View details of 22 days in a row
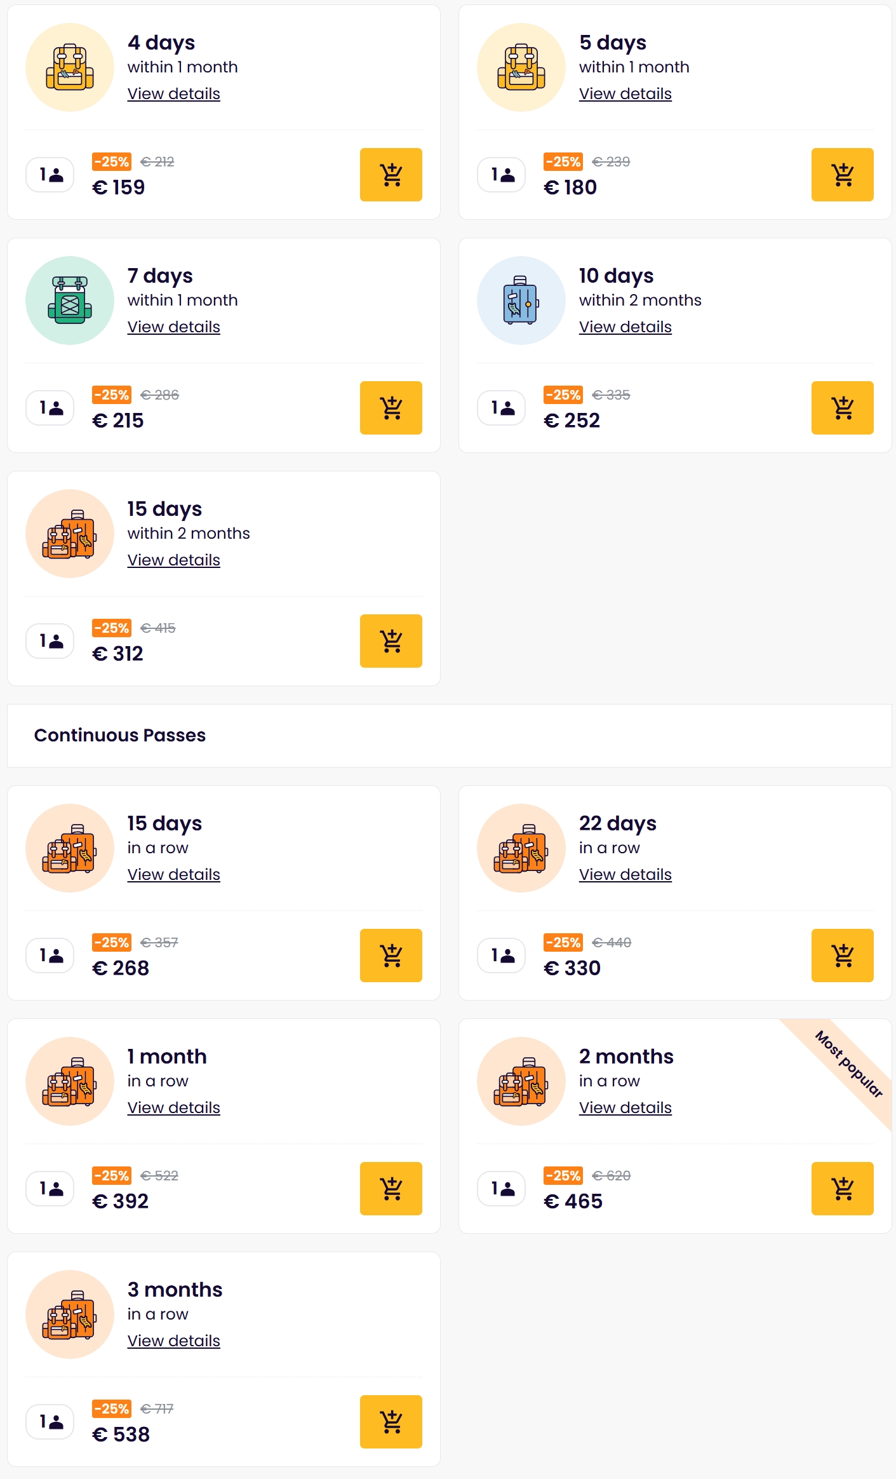 [x=625, y=875]
